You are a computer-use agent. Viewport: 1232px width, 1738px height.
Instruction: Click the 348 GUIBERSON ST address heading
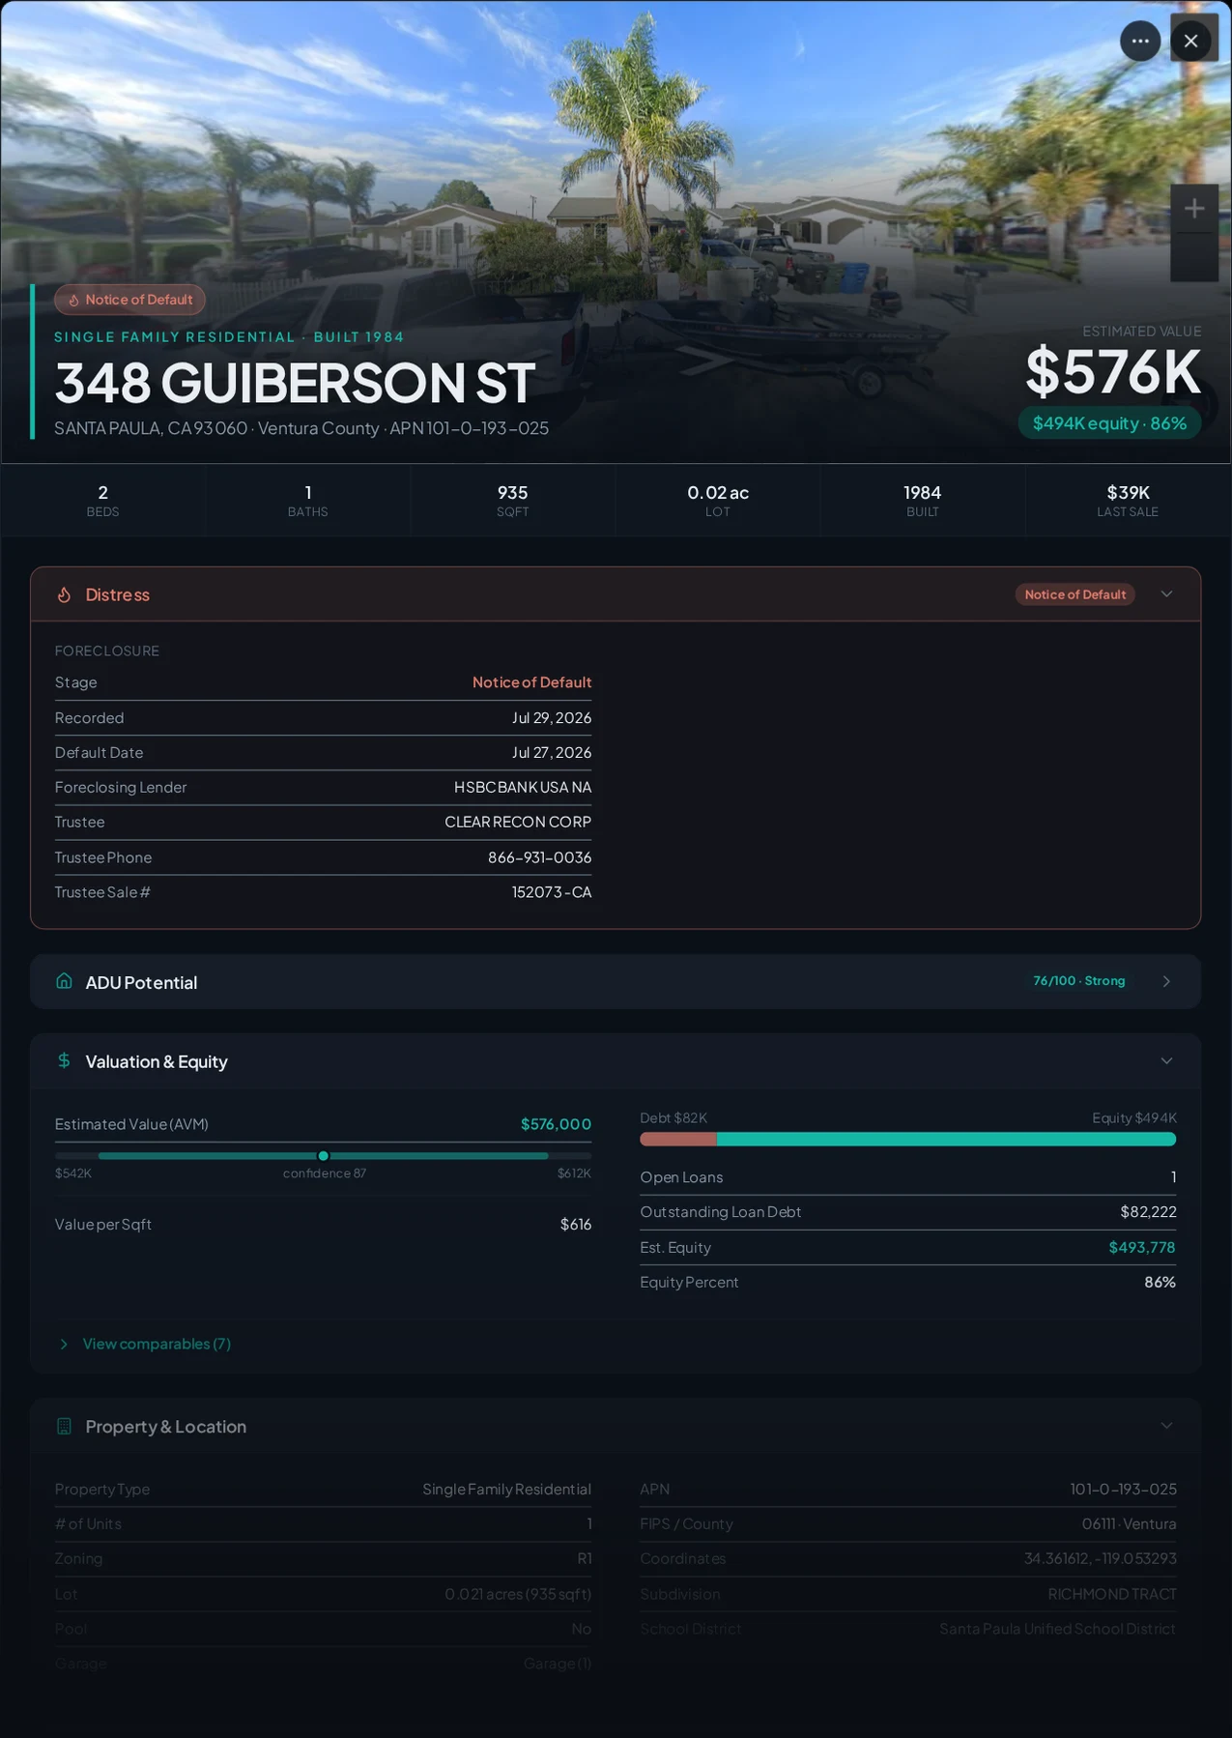tap(295, 383)
